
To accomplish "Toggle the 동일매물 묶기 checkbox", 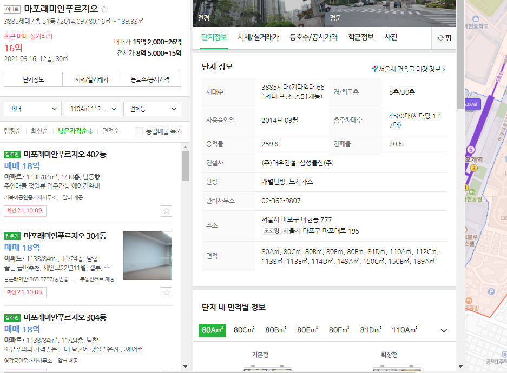I will coord(139,131).
